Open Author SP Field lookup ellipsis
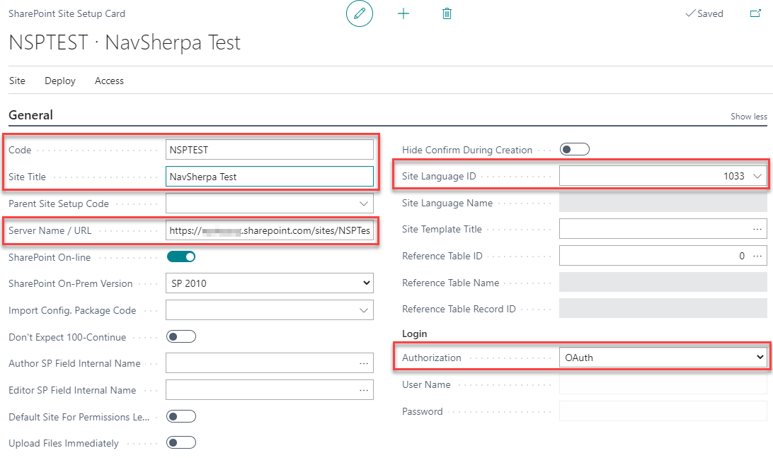This screenshot has height=460, width=773. click(364, 364)
